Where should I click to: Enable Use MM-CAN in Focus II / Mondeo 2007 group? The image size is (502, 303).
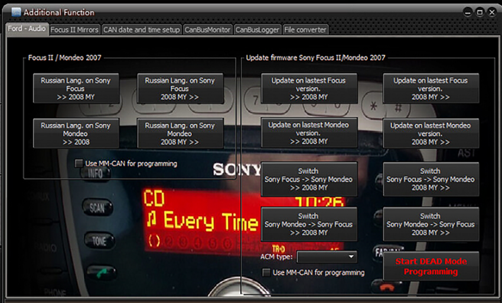(79, 164)
